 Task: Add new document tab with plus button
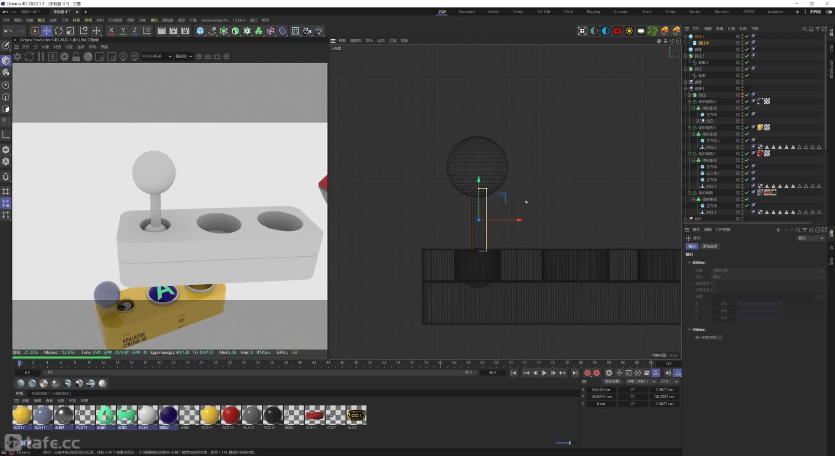point(85,12)
